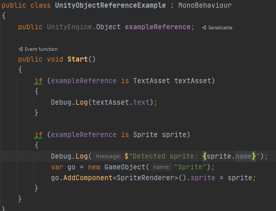Click the underlined 'if' before TextAsset check
276x211 pixels.
pyautogui.click(x=39, y=81)
